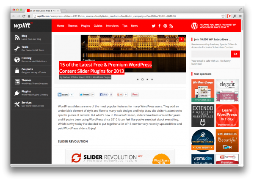Open a new tab with the new tab button
Screen dimensions: 254x181
[64, 11]
